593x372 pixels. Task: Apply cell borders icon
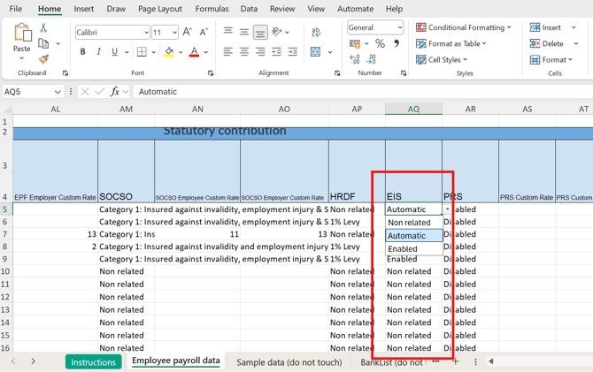[x=142, y=52]
